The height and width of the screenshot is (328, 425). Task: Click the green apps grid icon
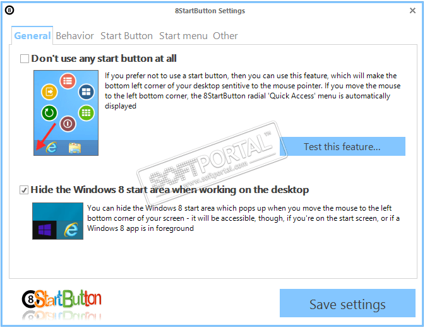tap(86, 112)
